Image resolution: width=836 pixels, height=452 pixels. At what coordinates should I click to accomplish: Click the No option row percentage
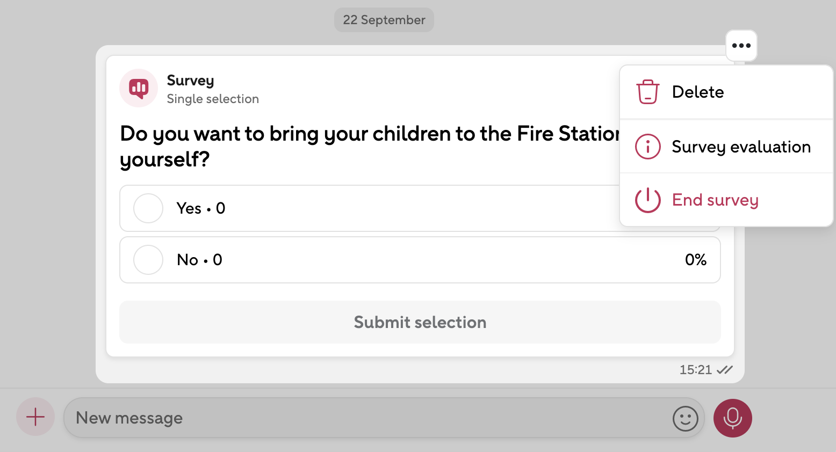[x=695, y=260]
